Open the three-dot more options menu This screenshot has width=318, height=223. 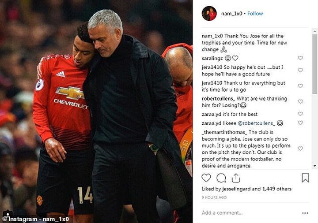(x=305, y=213)
